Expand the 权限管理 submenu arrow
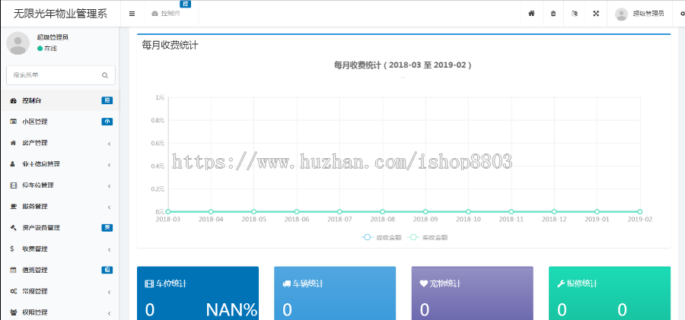 coord(109,313)
